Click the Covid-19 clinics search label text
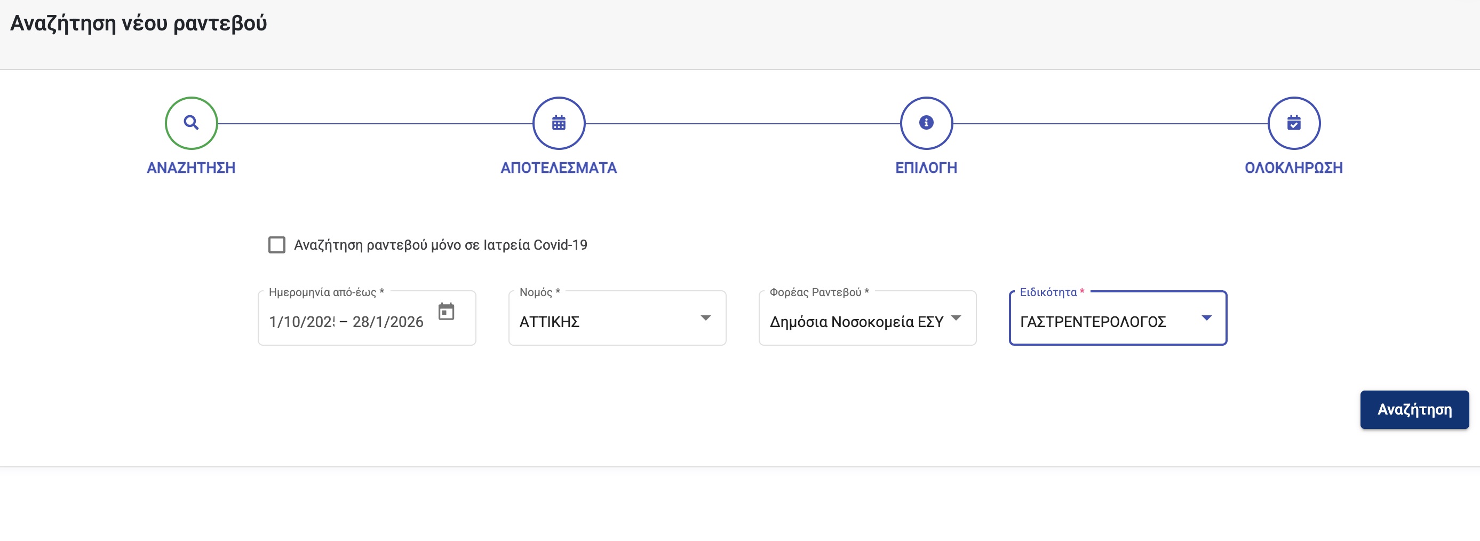The image size is (1480, 541). (440, 245)
